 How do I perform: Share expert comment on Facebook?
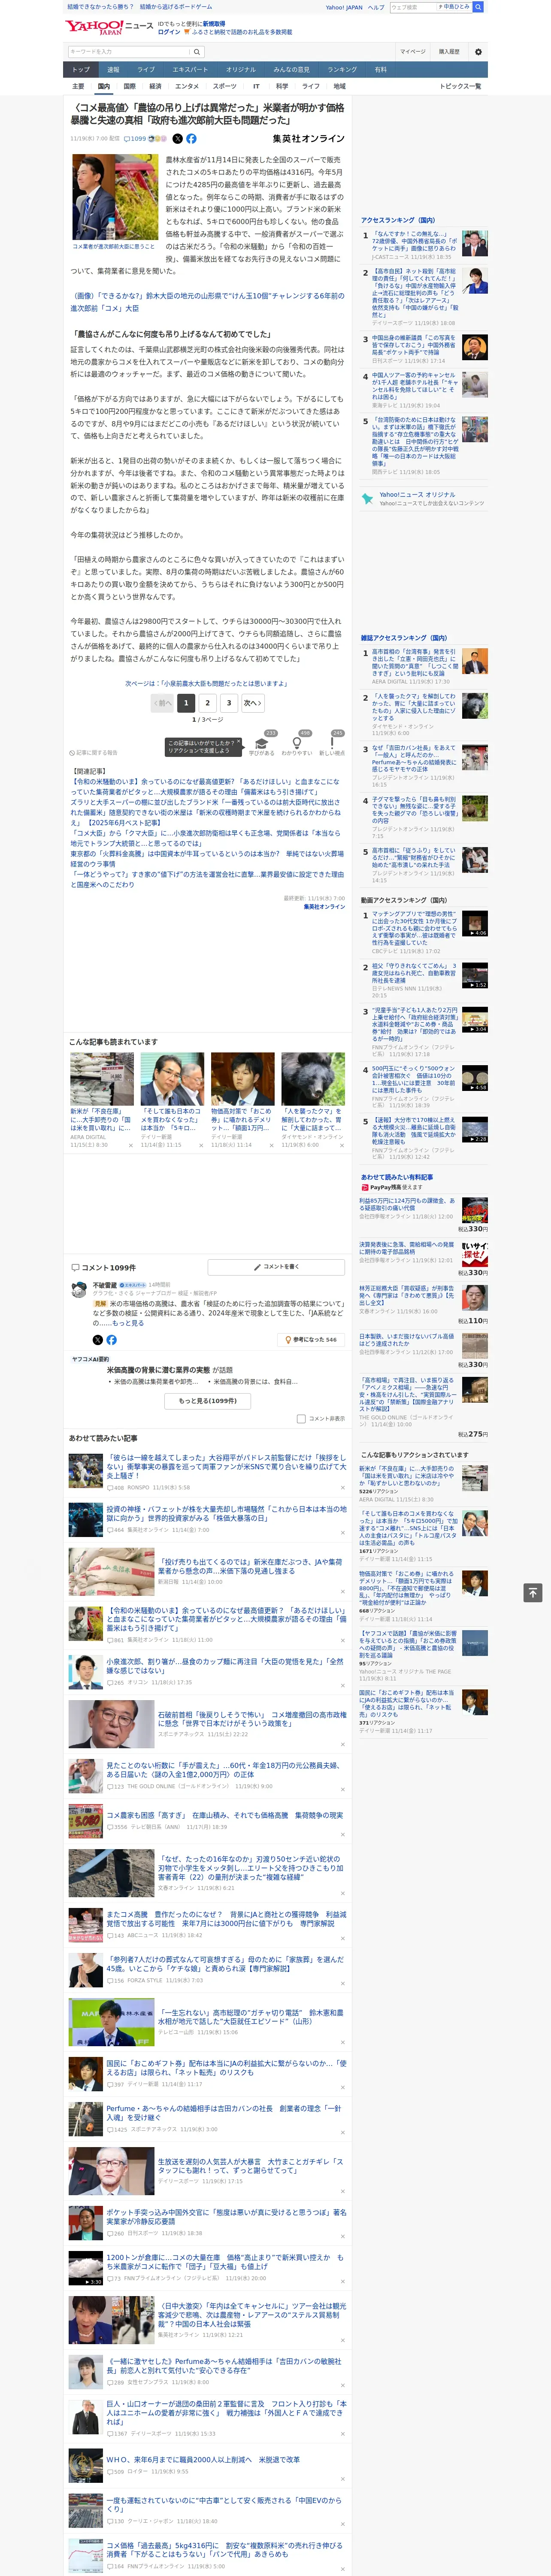point(111,1339)
